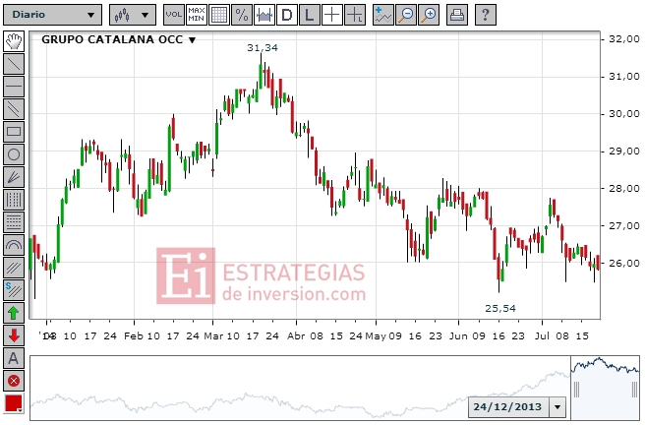Grab the left range handle in overview
The image size is (645, 425).
[576, 390]
